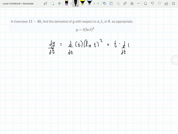Select the yellow highlighter
This screenshot has height=134, width=178.
click(82, 3)
